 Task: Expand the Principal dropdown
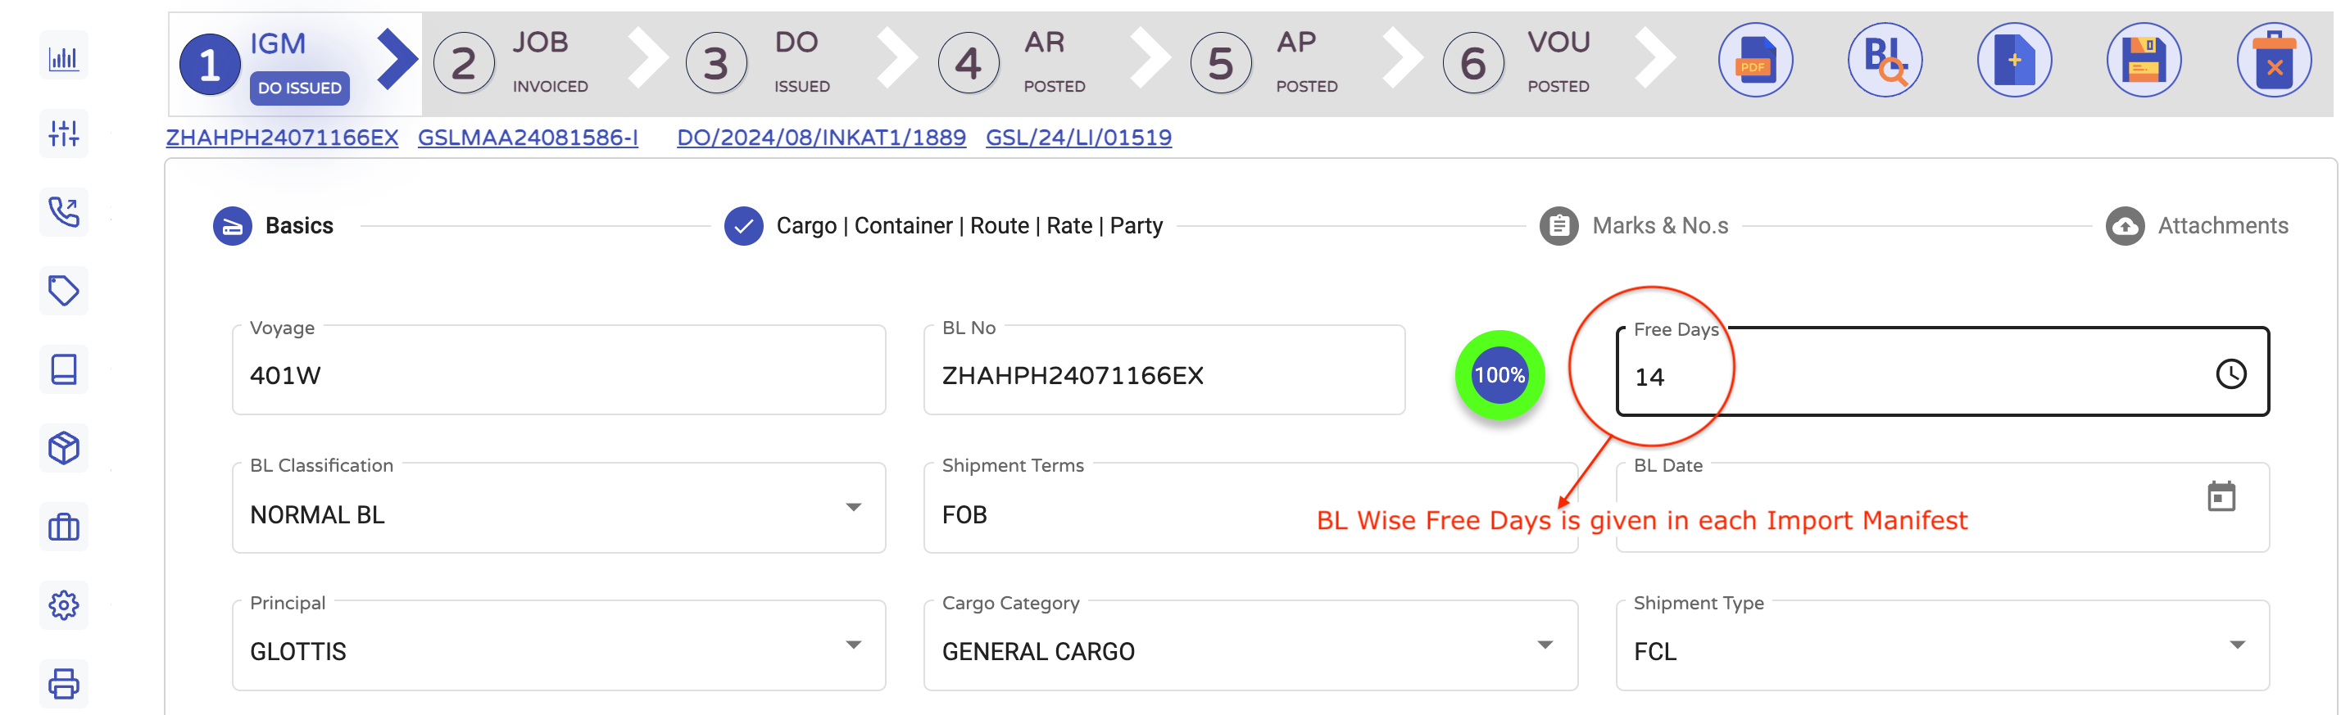click(x=852, y=645)
